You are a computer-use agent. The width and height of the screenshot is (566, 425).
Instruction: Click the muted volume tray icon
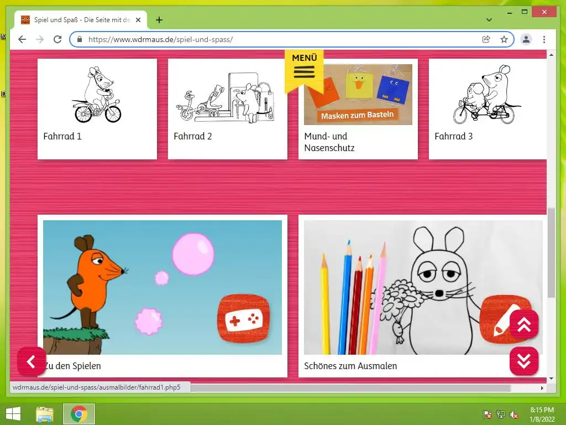(x=514, y=414)
